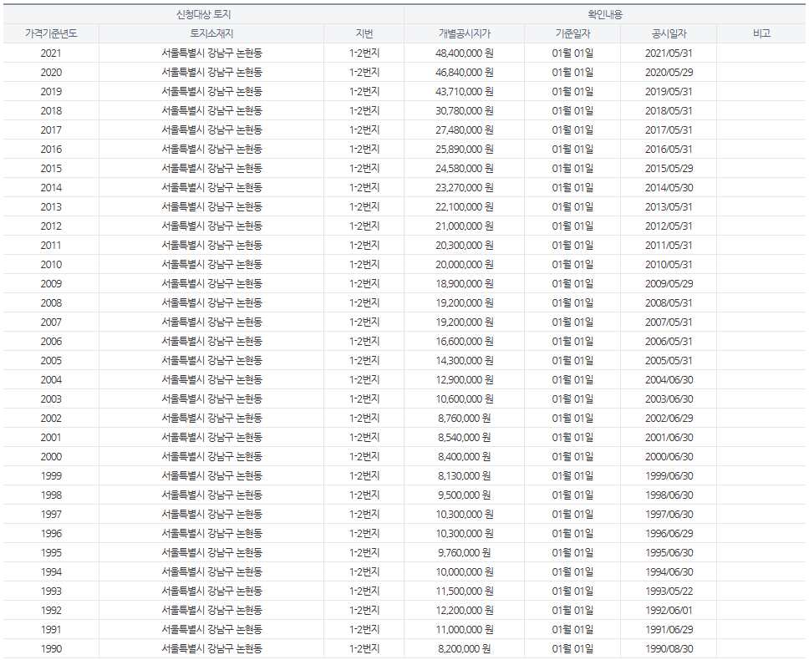
Task: Select the date 1990/08/30
Action: point(669,648)
